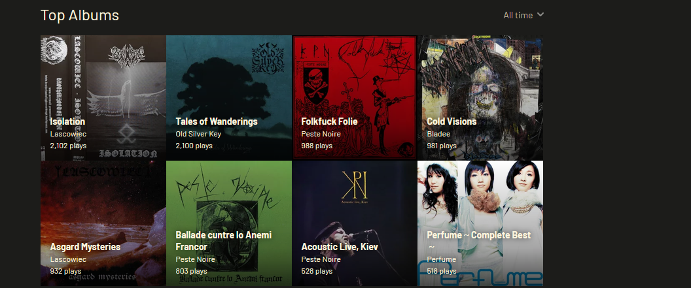
Task: Click the 803 plays count
Action: pos(191,271)
